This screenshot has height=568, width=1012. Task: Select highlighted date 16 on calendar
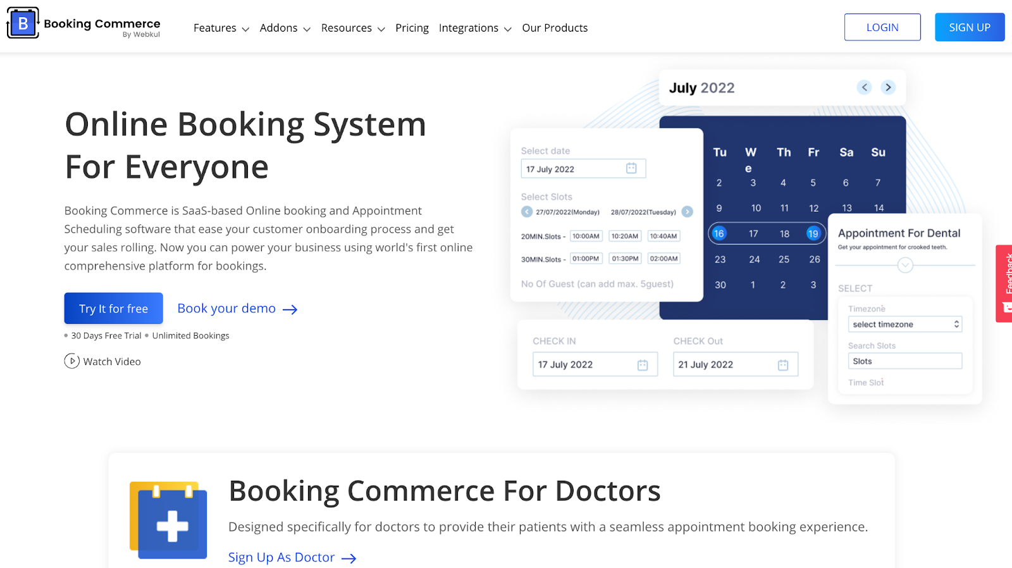[719, 233]
